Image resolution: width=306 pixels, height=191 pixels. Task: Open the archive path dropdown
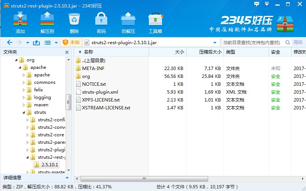point(215,43)
